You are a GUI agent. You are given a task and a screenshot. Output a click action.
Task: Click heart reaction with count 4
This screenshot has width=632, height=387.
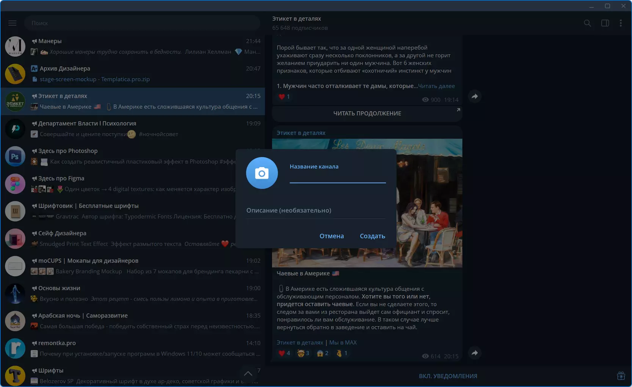[284, 353]
